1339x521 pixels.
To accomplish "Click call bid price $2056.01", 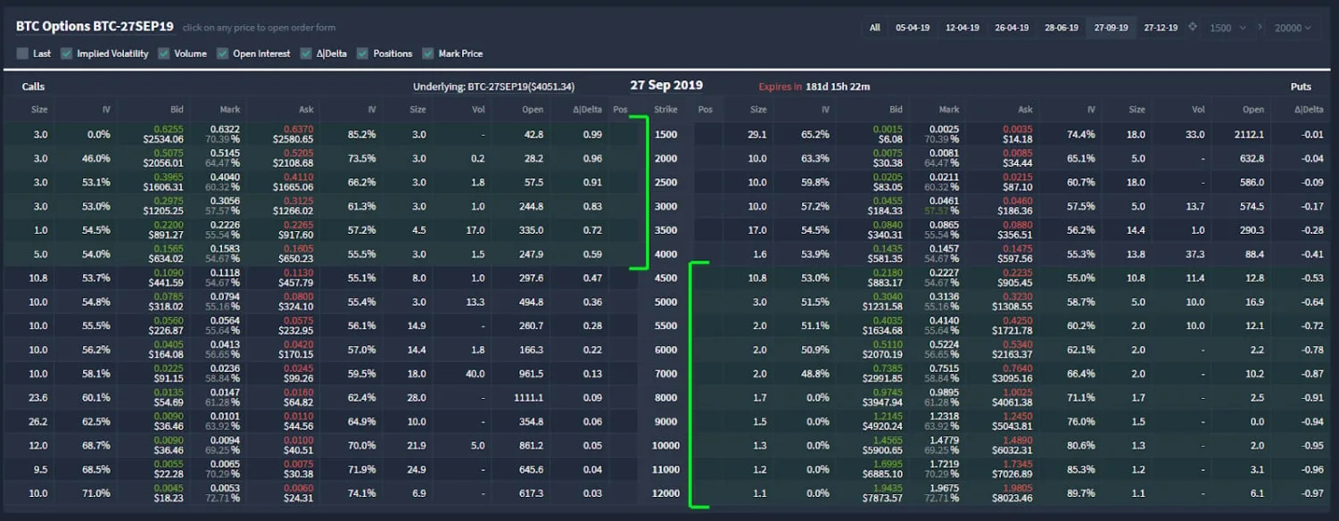I will pyautogui.click(x=162, y=163).
